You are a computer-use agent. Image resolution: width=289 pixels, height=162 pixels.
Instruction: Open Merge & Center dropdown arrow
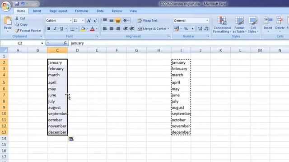pyautogui.click(x=168, y=29)
